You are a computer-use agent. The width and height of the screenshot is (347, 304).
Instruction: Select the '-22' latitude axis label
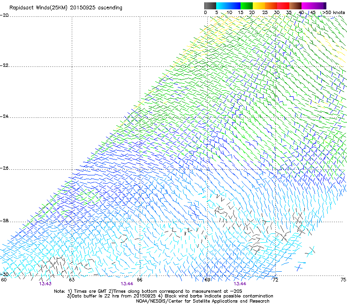(x=4, y=65)
